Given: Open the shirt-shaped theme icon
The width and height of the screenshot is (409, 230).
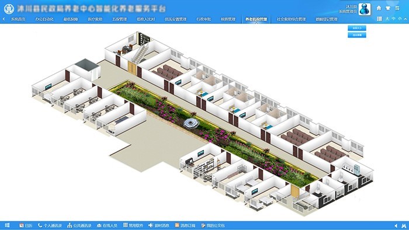Looking at the screenshot, I should pos(388,8).
